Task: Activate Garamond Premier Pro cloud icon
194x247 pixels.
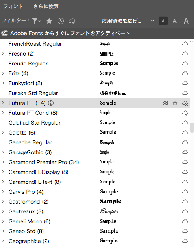Action: tap(185, 162)
